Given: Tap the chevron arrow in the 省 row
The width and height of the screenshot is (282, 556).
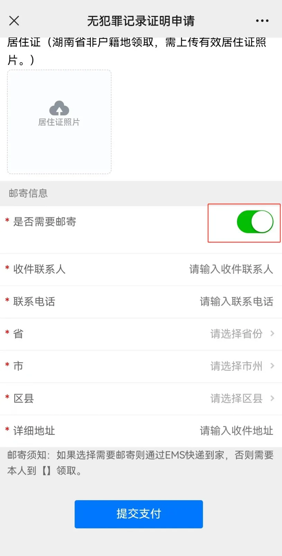Looking at the screenshot, I should click(x=272, y=333).
